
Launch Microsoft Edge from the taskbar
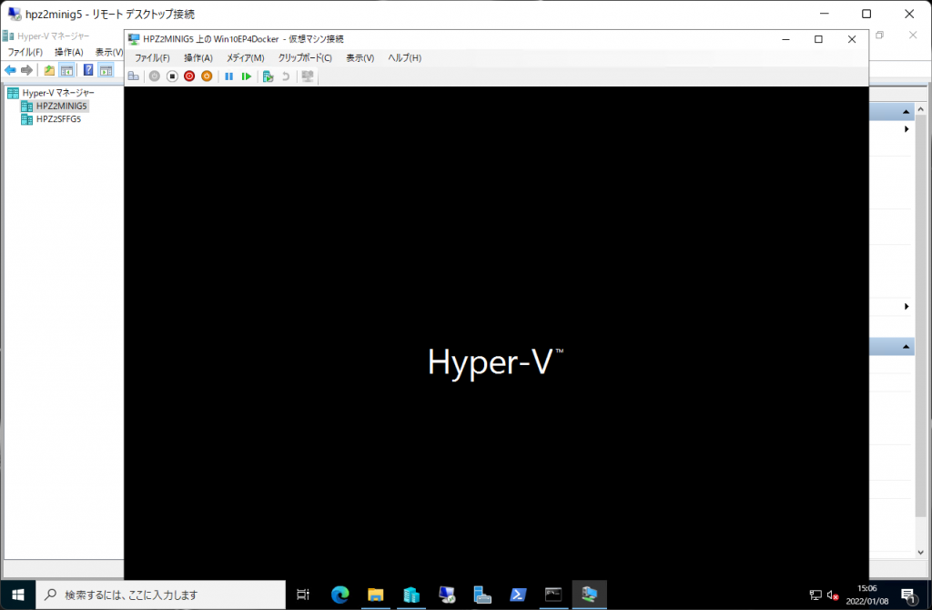(x=340, y=595)
